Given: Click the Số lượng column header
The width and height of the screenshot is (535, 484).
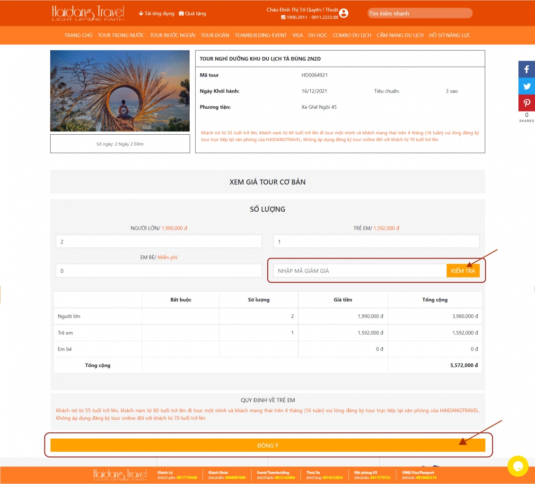Looking at the screenshot, I should tap(259, 300).
